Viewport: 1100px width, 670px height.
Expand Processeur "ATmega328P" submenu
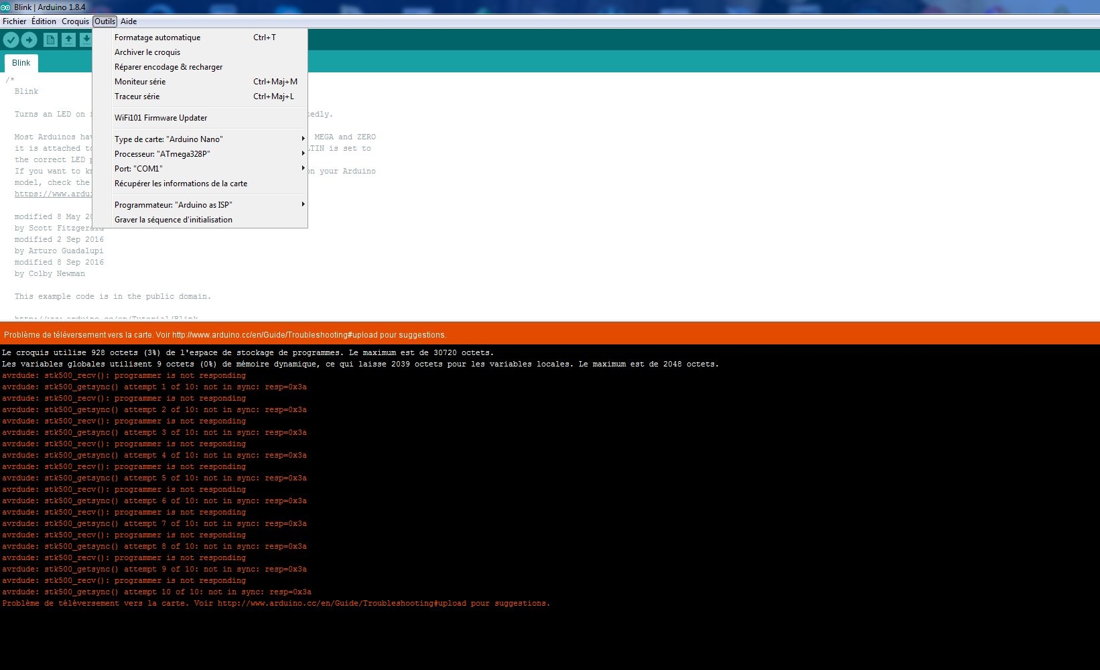click(200, 154)
